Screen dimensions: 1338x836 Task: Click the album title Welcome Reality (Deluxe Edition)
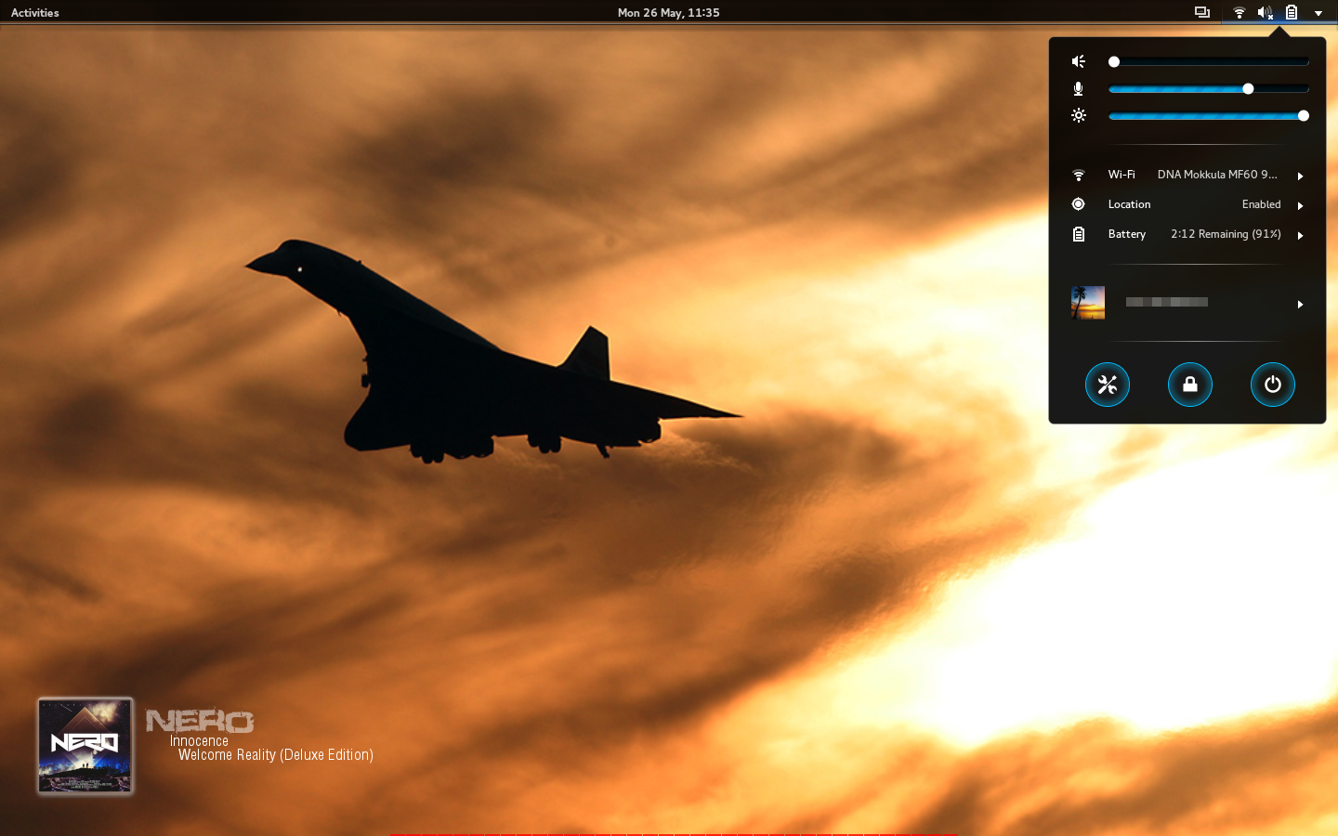pyautogui.click(x=276, y=755)
